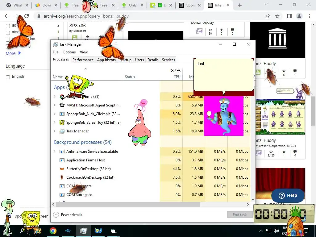
Task: Click the browser page vertical scrollbar
Action: tap(313, 111)
